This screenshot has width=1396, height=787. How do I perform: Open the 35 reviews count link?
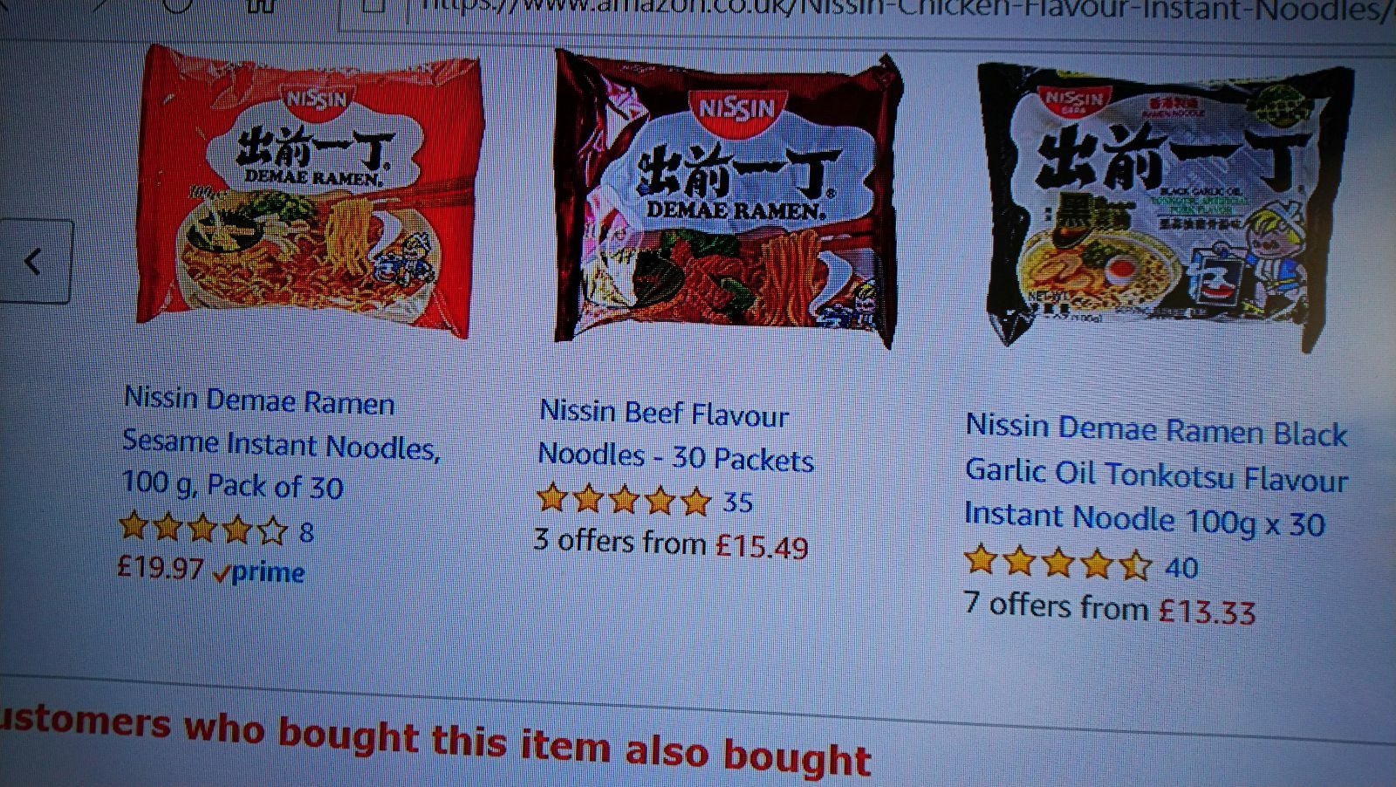pos(738,503)
